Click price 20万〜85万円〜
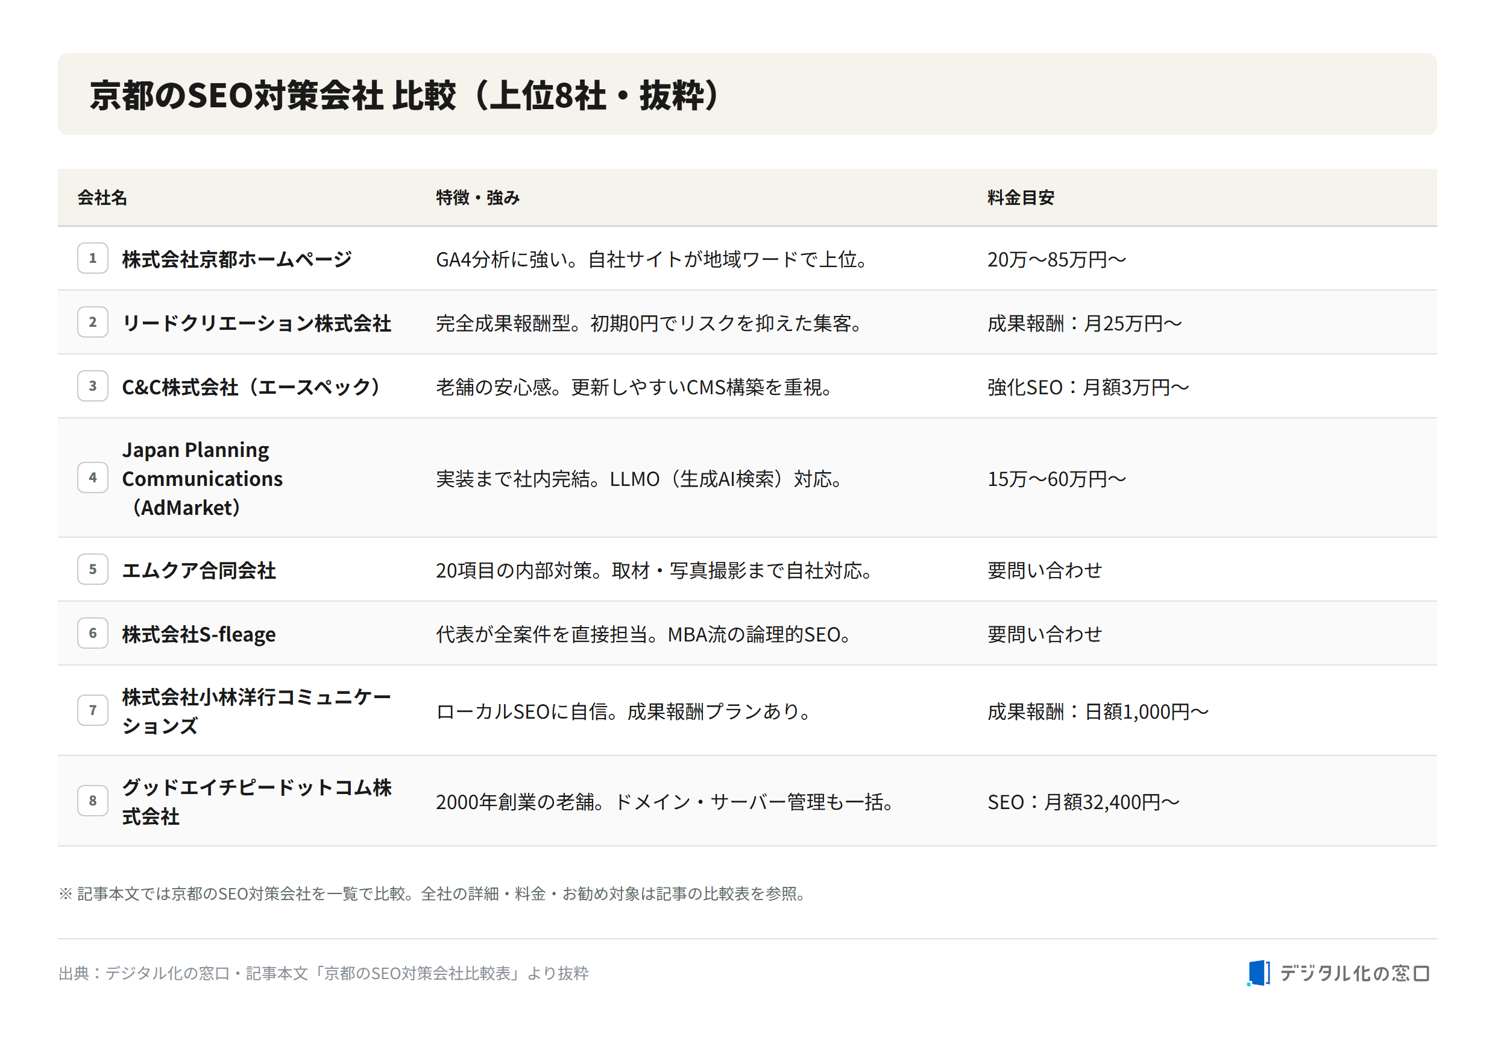1495x1043 pixels. click(x=1056, y=259)
